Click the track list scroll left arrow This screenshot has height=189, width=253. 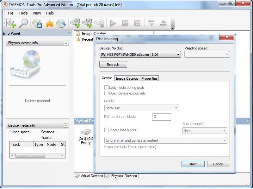pyautogui.click(x=12, y=155)
